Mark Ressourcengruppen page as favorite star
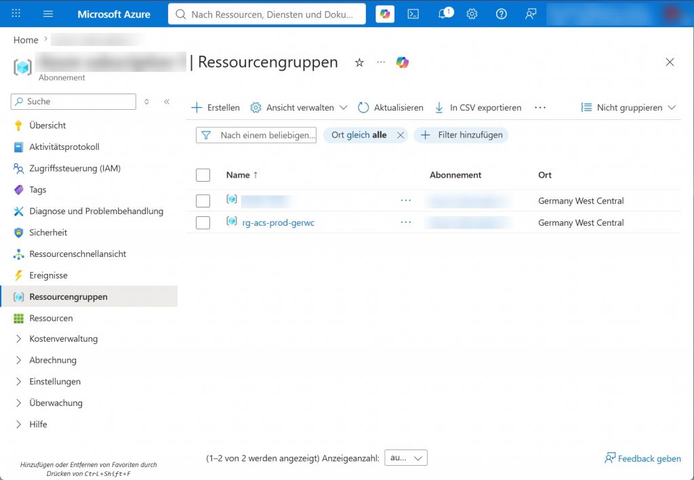694x480 pixels. pyautogui.click(x=359, y=62)
